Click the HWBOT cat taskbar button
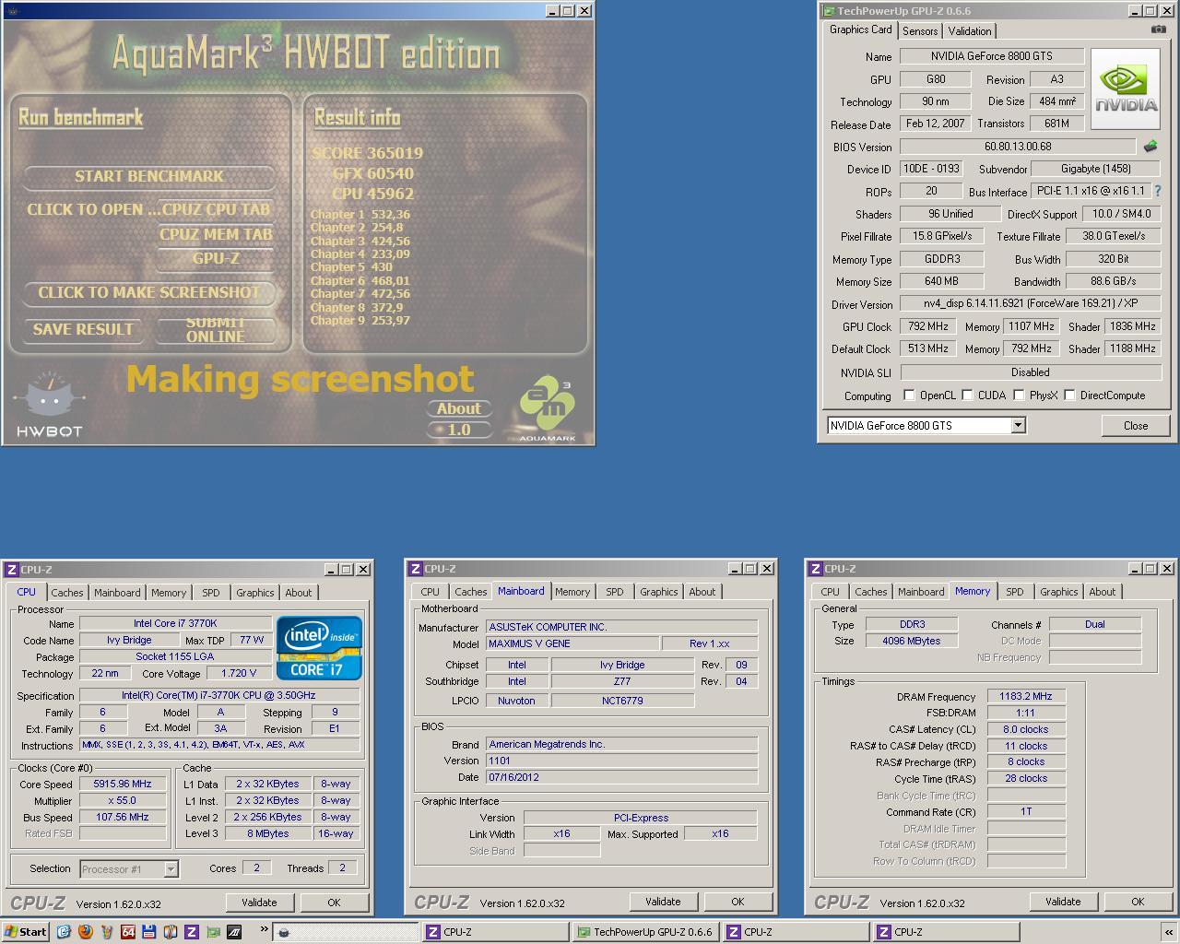 (348, 932)
